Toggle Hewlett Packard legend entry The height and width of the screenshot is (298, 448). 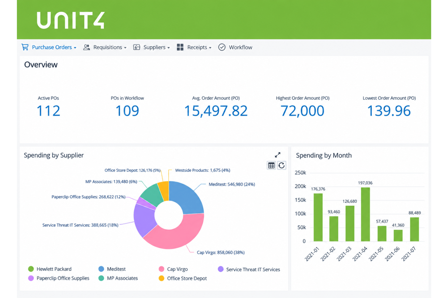50,269
